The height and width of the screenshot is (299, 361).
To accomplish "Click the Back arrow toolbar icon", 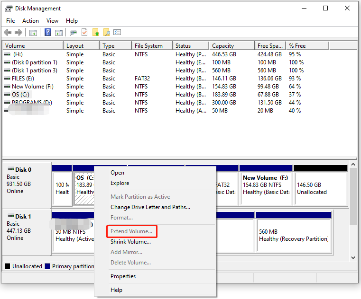I will coord(8,33).
